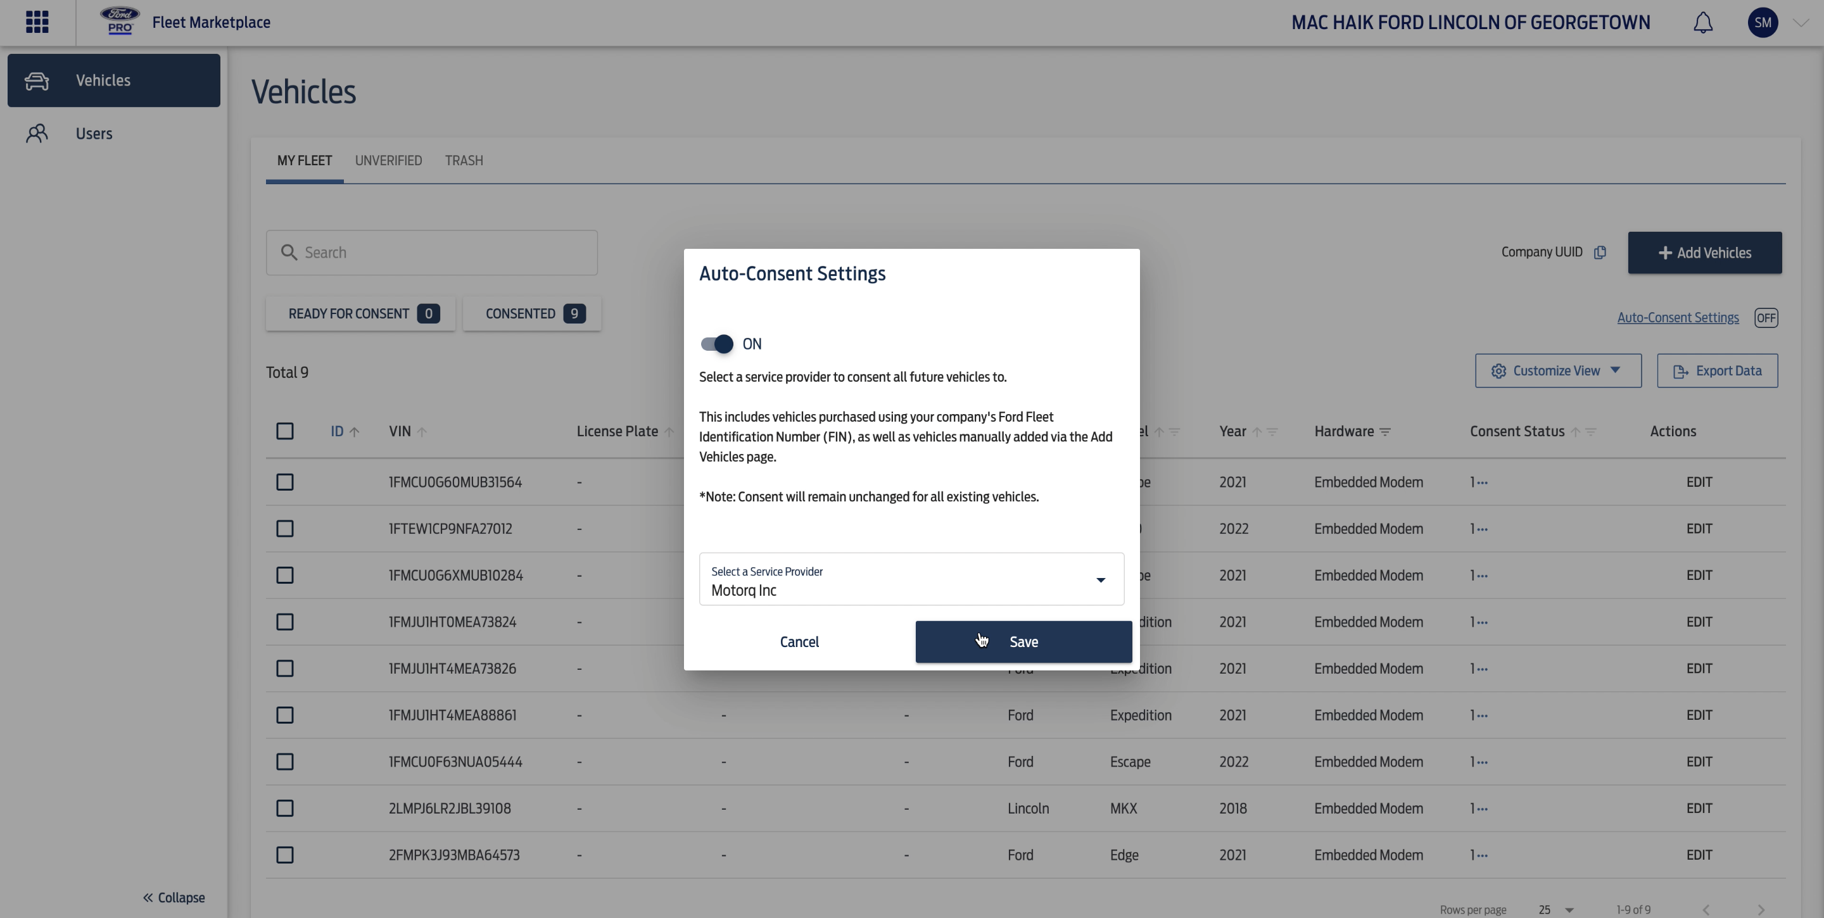The image size is (1824, 918).
Task: Check the select-all checkbox in table header
Action: 284,431
